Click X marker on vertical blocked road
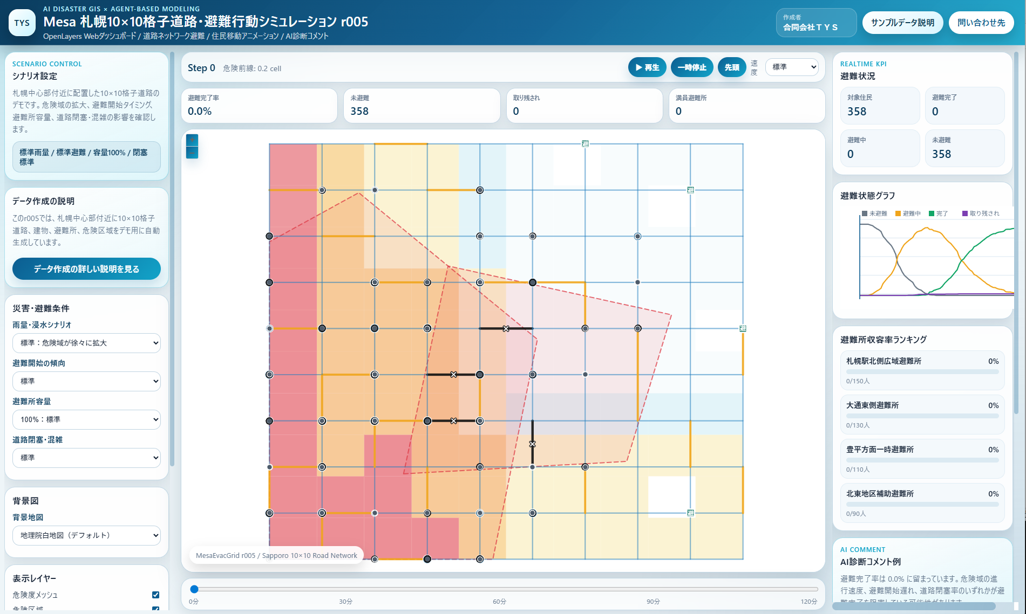The height and width of the screenshot is (614, 1026). click(x=532, y=444)
